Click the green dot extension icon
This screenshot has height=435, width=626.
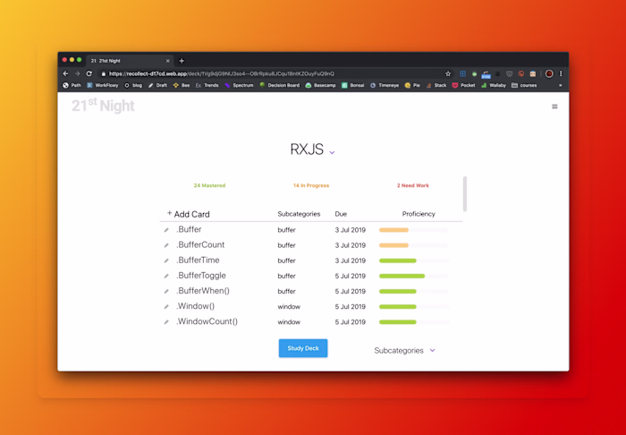coord(474,74)
